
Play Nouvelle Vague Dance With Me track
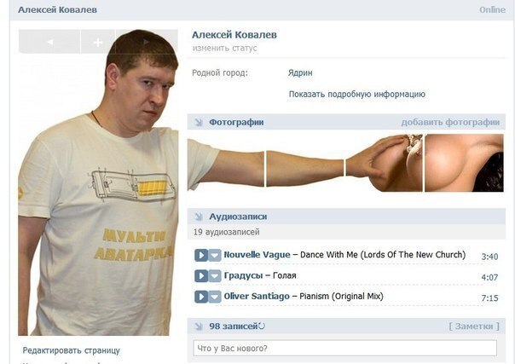pos(201,255)
